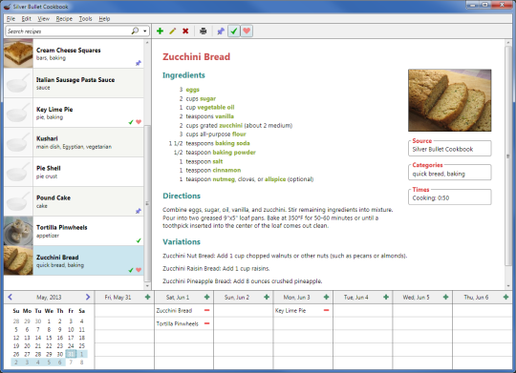Select May 15 in the mini calendar
The height and width of the screenshot is (373, 516).
49,338
